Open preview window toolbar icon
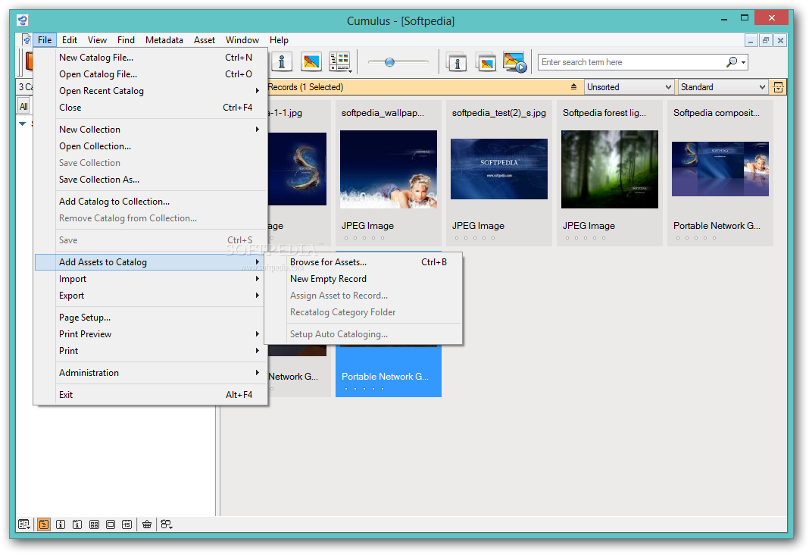 [x=486, y=62]
